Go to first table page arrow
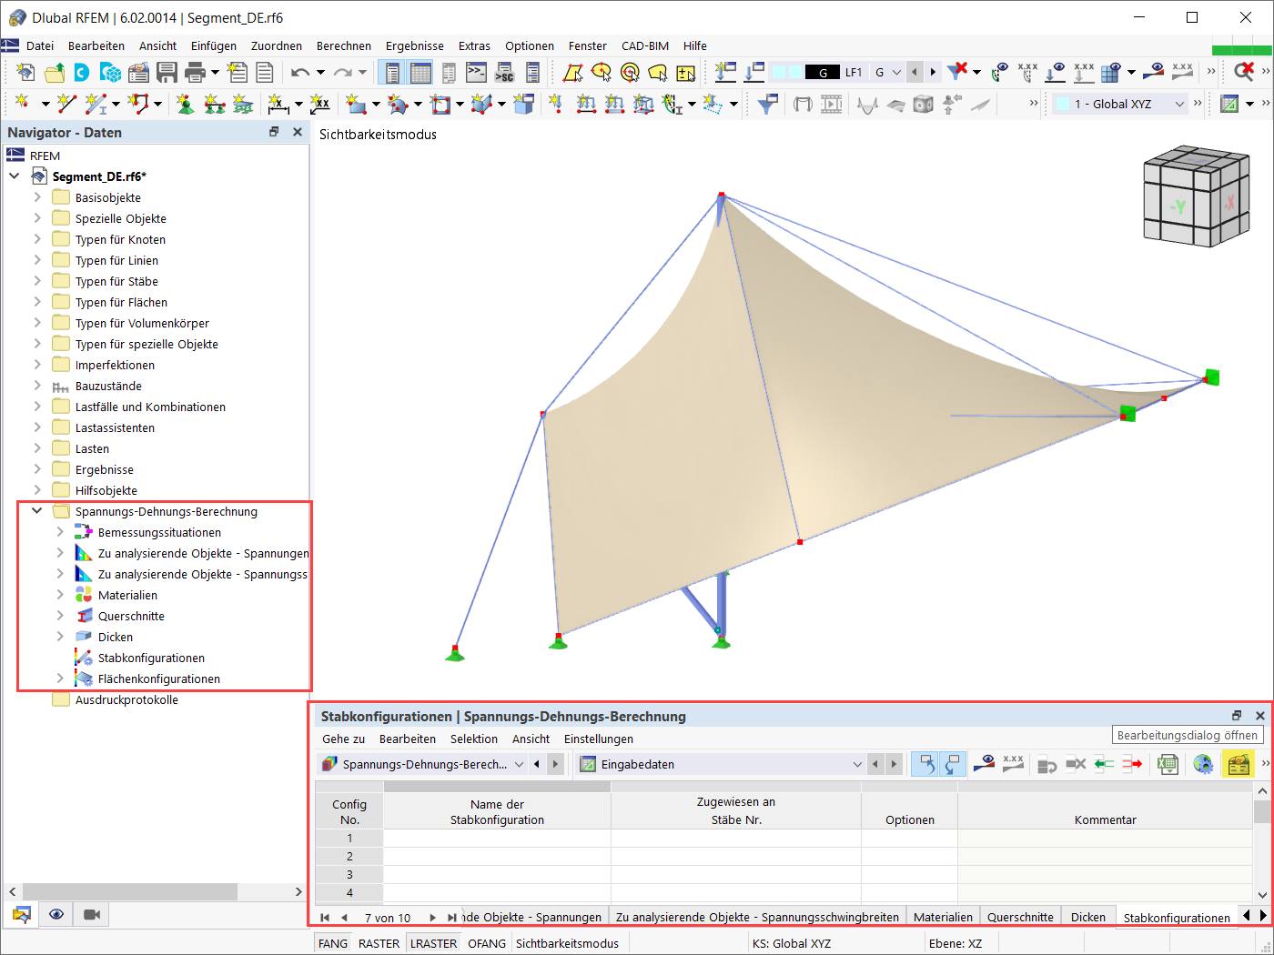 point(325,918)
